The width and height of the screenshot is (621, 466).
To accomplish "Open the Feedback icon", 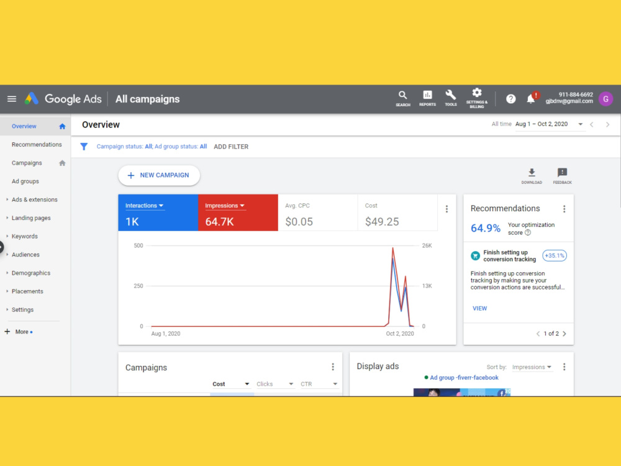I will [x=563, y=176].
